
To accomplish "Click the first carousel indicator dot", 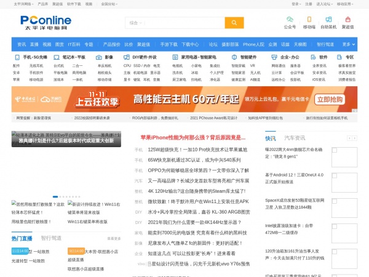I will point(55,196).
